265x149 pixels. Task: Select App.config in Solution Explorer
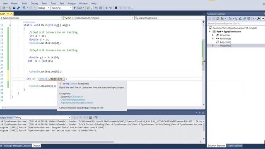(225, 42)
